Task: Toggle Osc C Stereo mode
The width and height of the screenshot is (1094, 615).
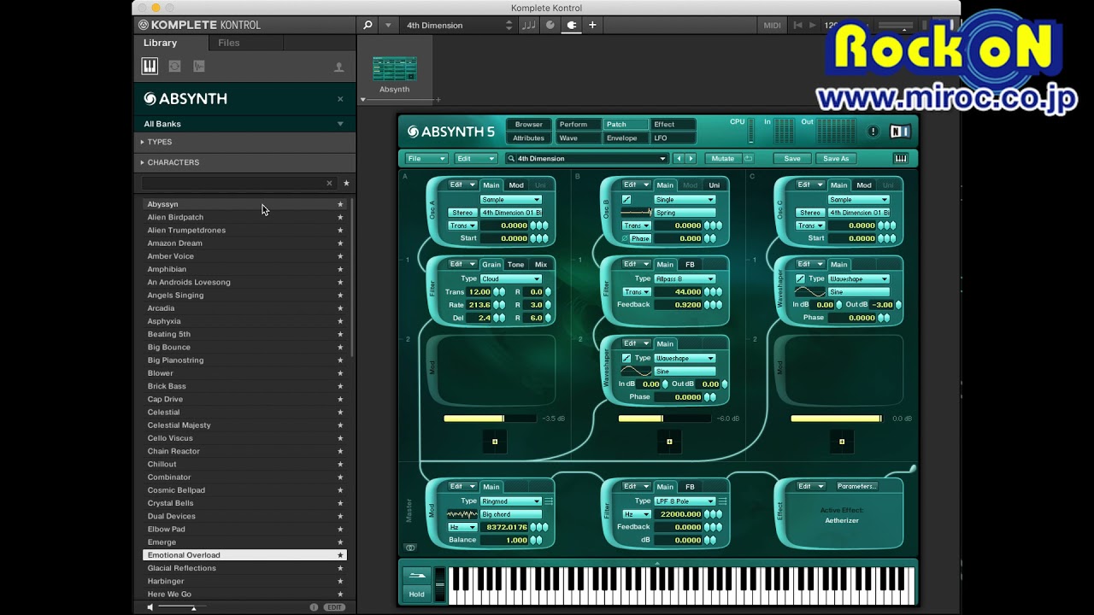Action: [810, 213]
